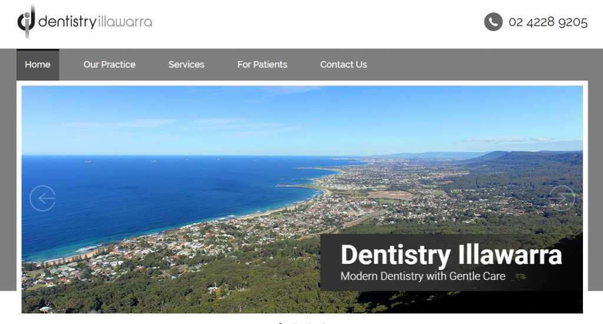603x324 pixels.
Task: Open the Home tab
Action: [x=38, y=65]
